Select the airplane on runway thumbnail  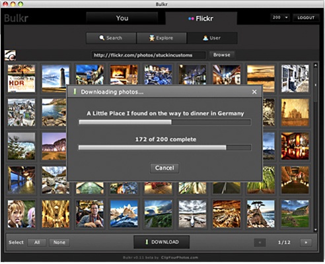point(192,214)
